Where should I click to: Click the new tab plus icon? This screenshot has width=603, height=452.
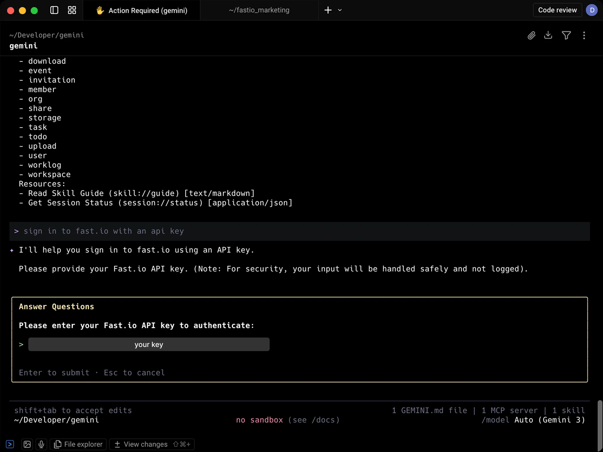tap(327, 10)
